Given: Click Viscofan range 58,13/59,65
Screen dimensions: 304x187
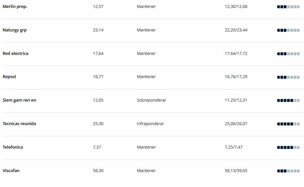Looking at the screenshot, I should (236, 171).
